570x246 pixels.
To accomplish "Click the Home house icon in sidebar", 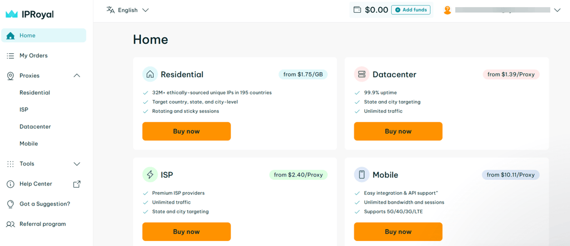I will click(x=11, y=36).
